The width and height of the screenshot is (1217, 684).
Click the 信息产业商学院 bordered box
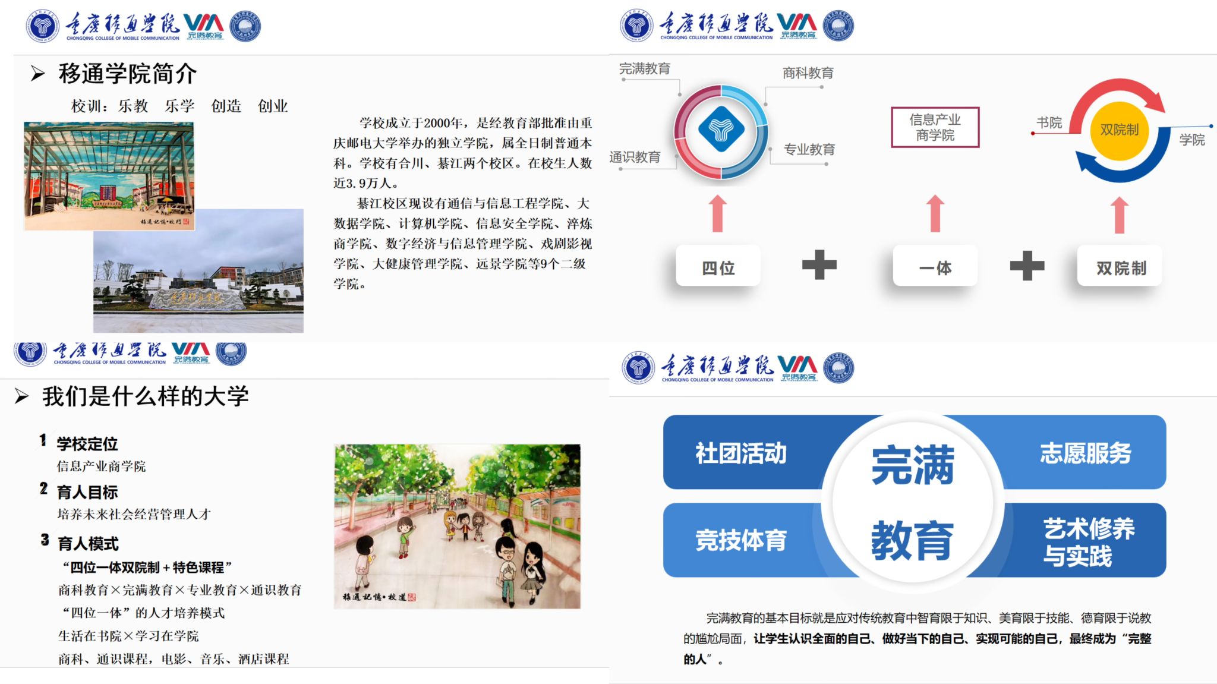click(x=935, y=127)
